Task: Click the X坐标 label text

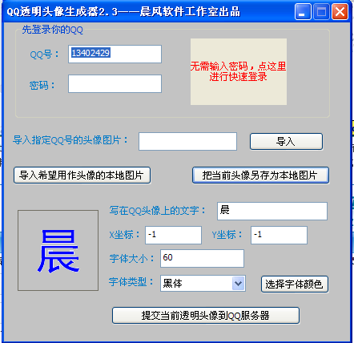Action: point(124,235)
